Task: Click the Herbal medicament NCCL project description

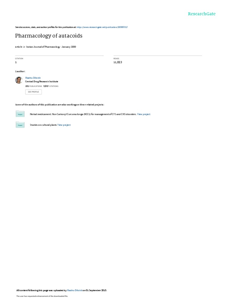Action: 83,114
